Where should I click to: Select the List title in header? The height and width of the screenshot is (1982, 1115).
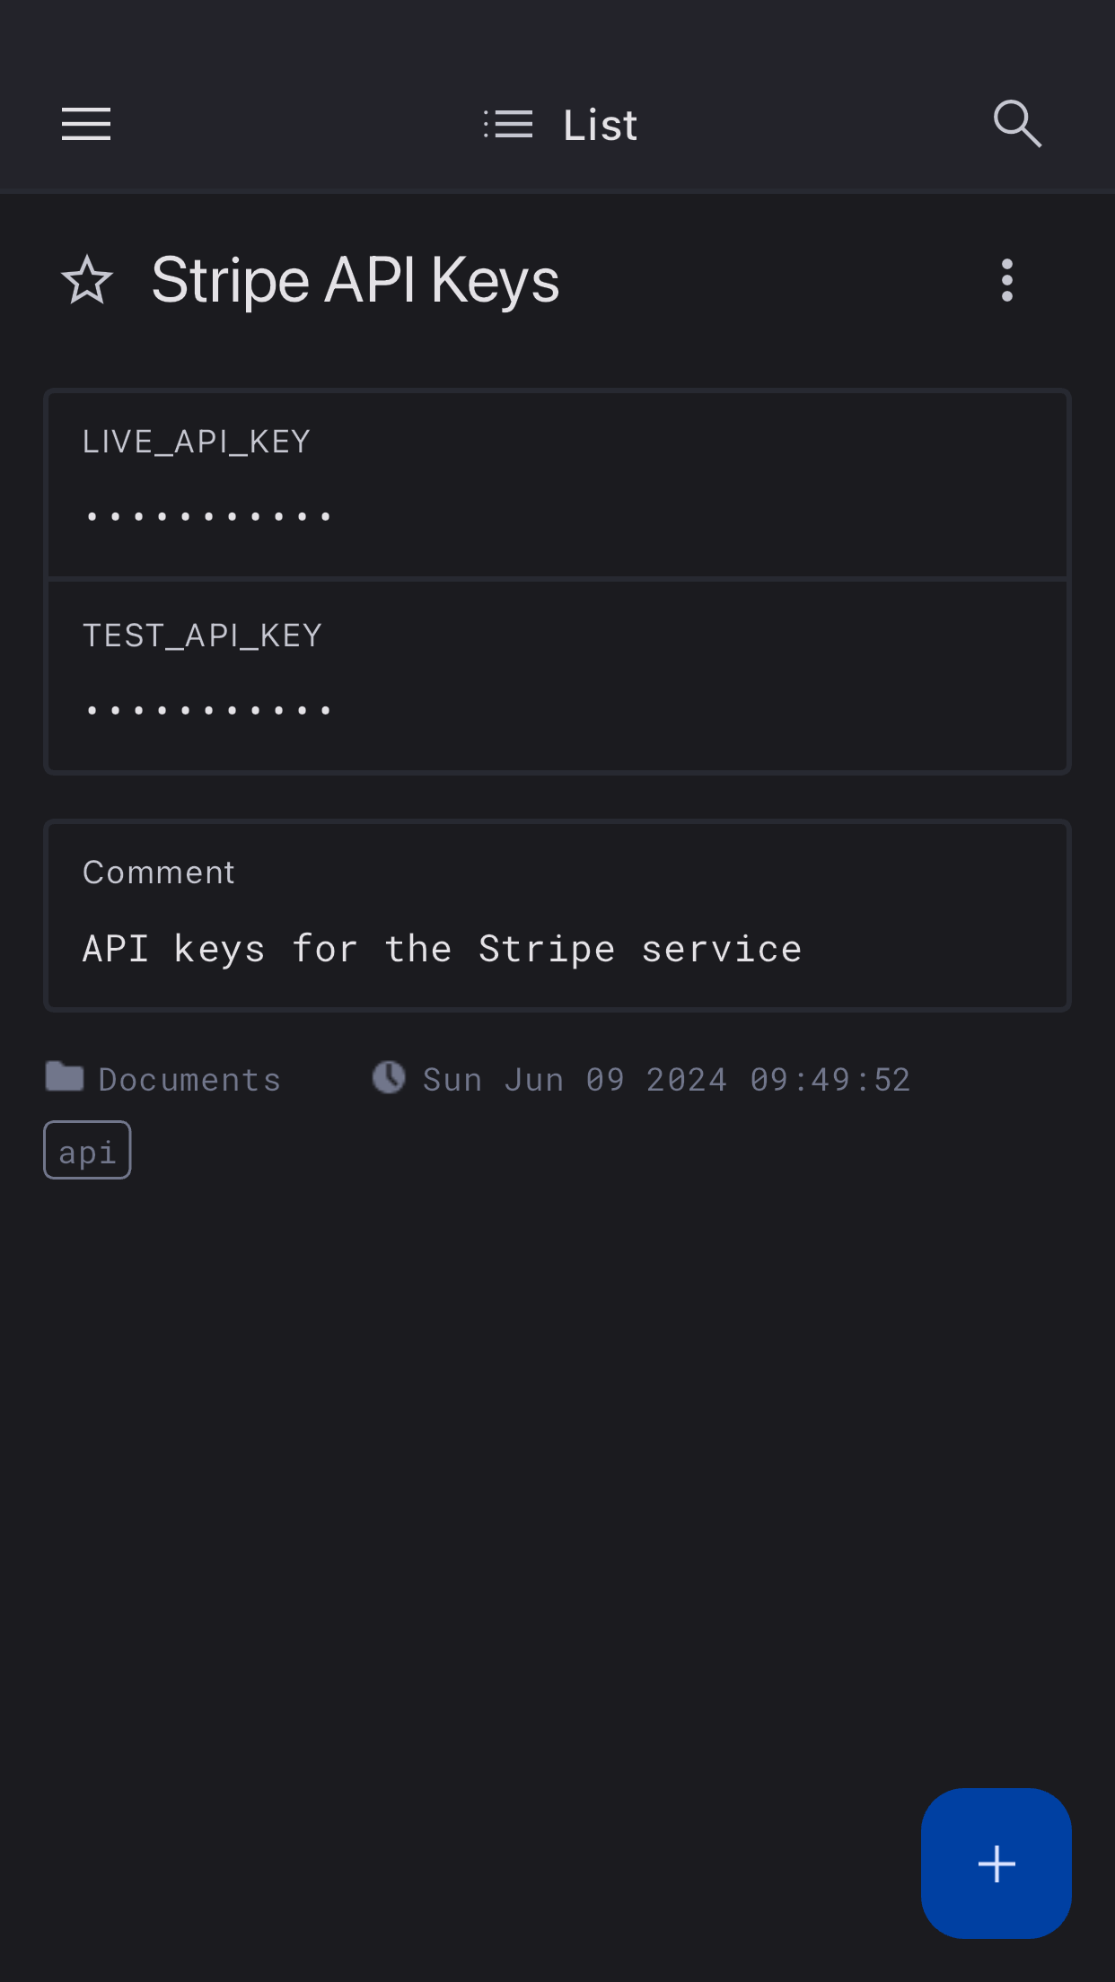[x=600, y=125]
